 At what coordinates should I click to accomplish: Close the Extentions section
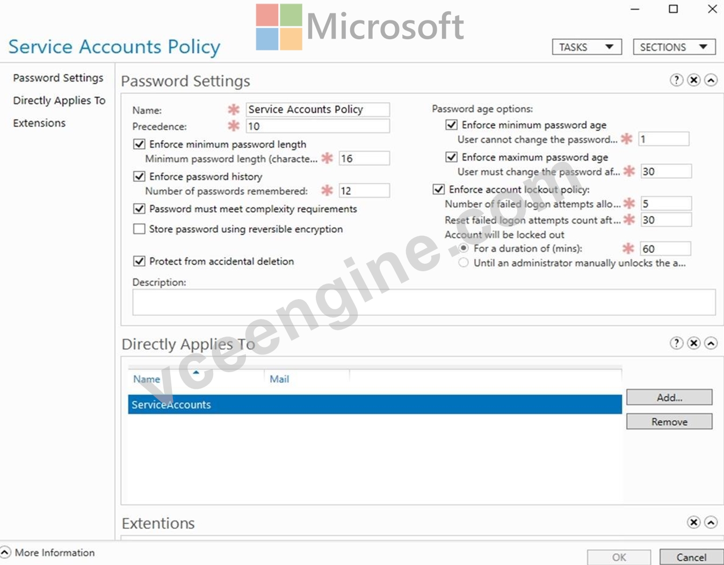[x=694, y=522]
